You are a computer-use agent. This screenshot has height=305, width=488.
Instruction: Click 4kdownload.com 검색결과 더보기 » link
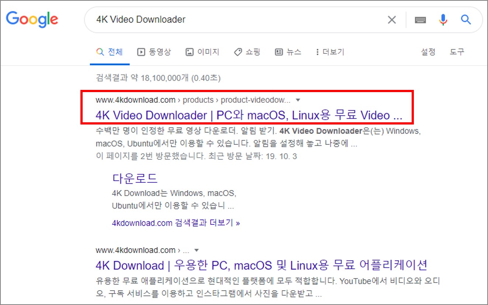pyautogui.click(x=176, y=223)
